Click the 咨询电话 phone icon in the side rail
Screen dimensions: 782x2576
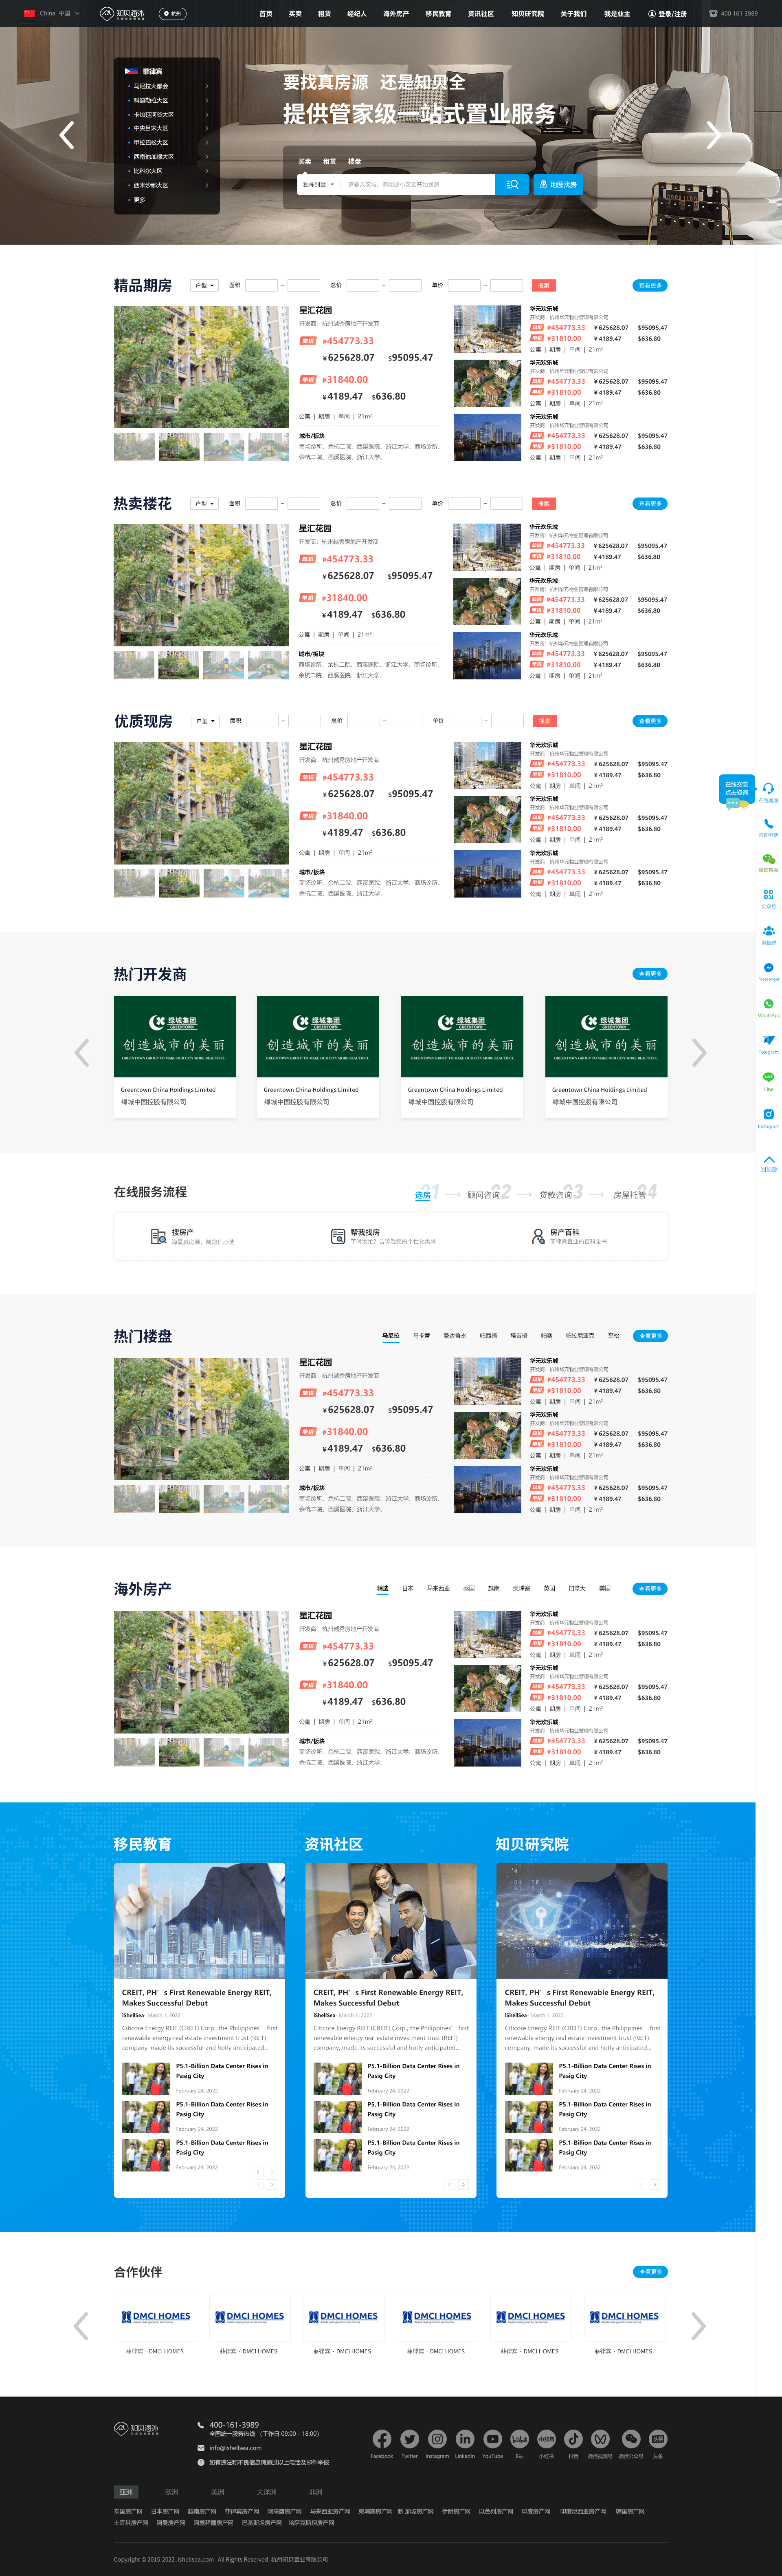coord(768,824)
